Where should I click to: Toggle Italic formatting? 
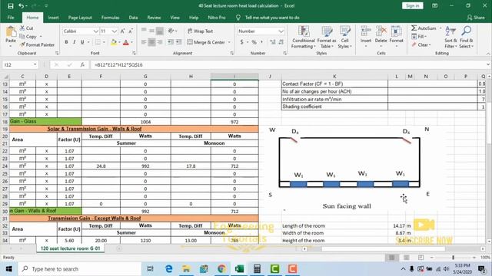[74, 42]
